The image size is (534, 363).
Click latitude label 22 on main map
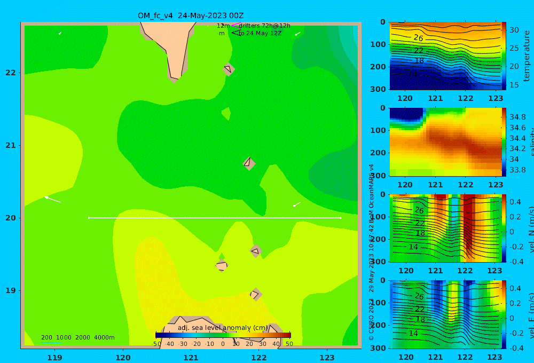(x=11, y=73)
